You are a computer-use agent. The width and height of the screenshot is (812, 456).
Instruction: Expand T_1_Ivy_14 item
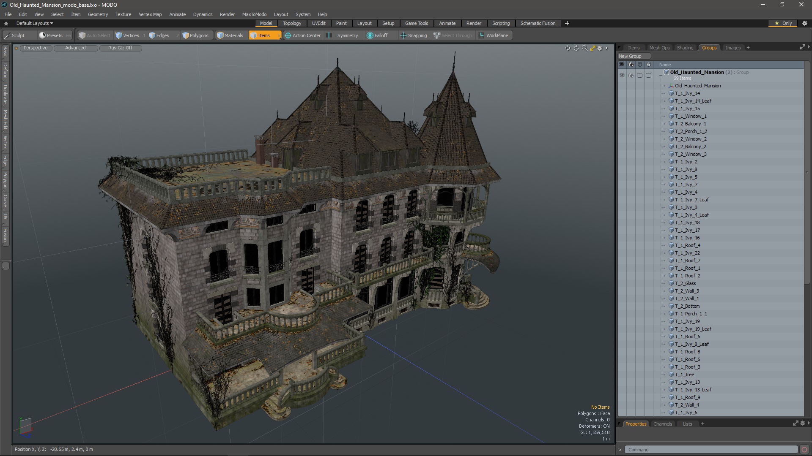pyautogui.click(x=665, y=93)
